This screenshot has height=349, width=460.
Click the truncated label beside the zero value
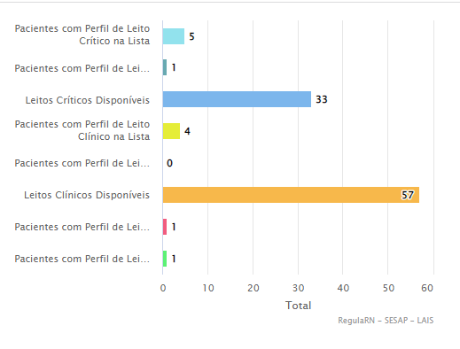click(x=82, y=163)
